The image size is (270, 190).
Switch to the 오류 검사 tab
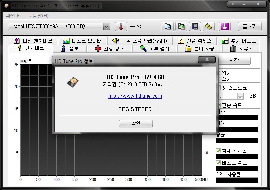(155, 49)
